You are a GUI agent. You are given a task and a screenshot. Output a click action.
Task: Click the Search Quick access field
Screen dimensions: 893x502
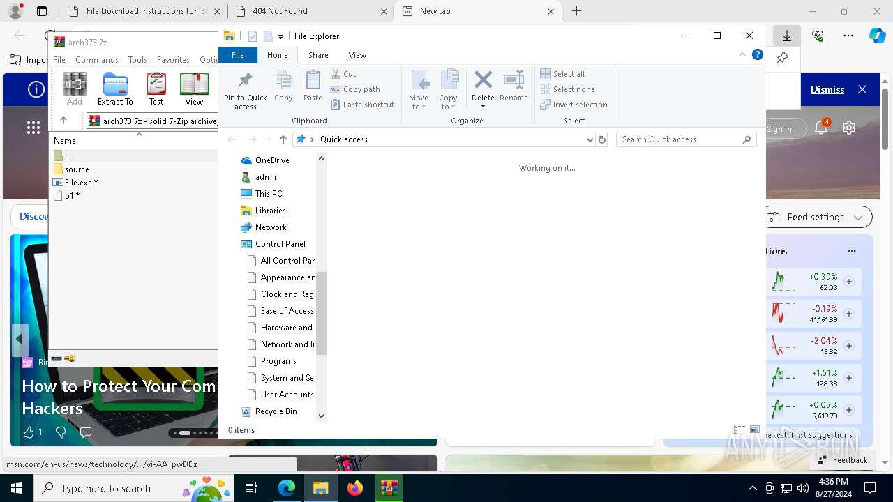coord(686,139)
